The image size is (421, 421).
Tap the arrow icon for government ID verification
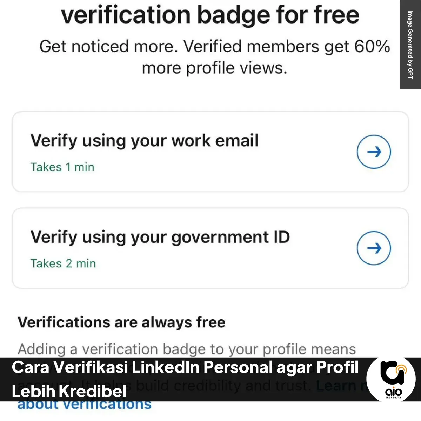[374, 248]
